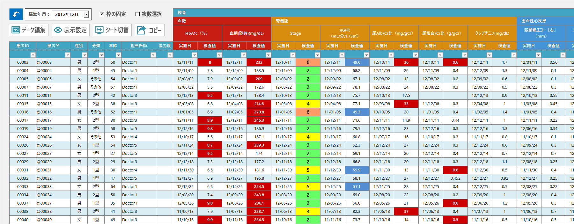Image resolution: width=574 pixels, height=224 pixels.
Task: Click yellow Stage cell for patient 00015
Action: 308,104
